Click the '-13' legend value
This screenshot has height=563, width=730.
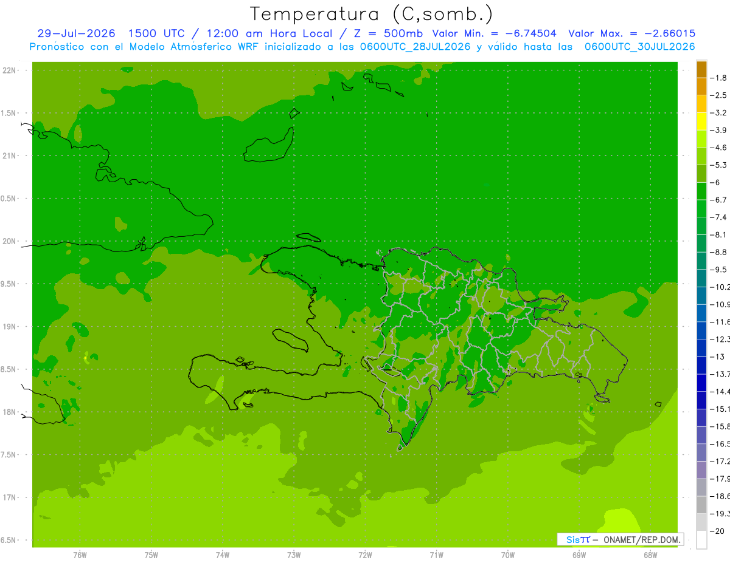(x=718, y=357)
